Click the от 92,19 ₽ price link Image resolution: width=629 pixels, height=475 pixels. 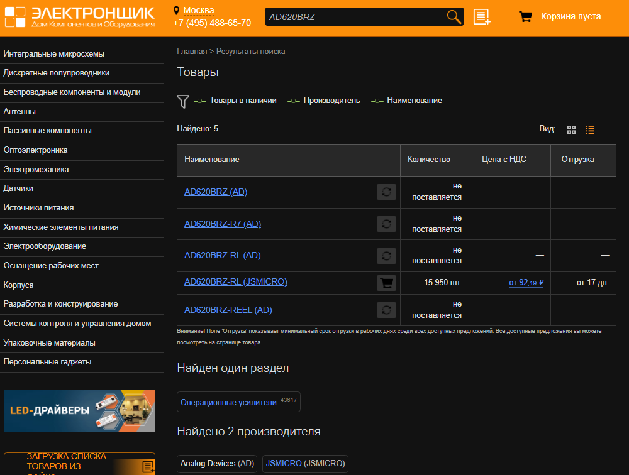(x=526, y=283)
